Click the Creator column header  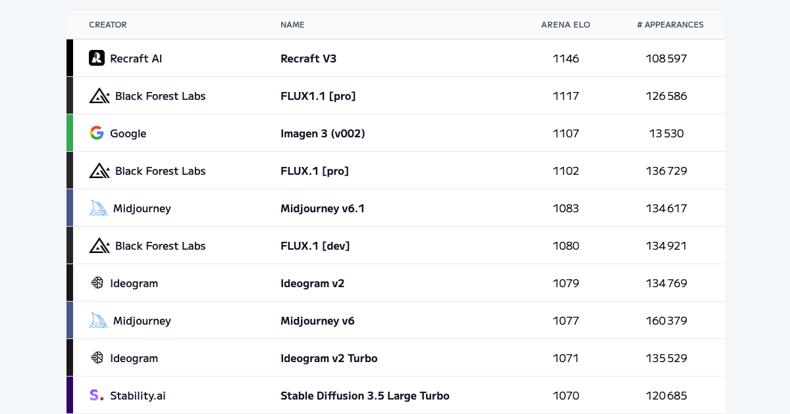click(x=108, y=25)
